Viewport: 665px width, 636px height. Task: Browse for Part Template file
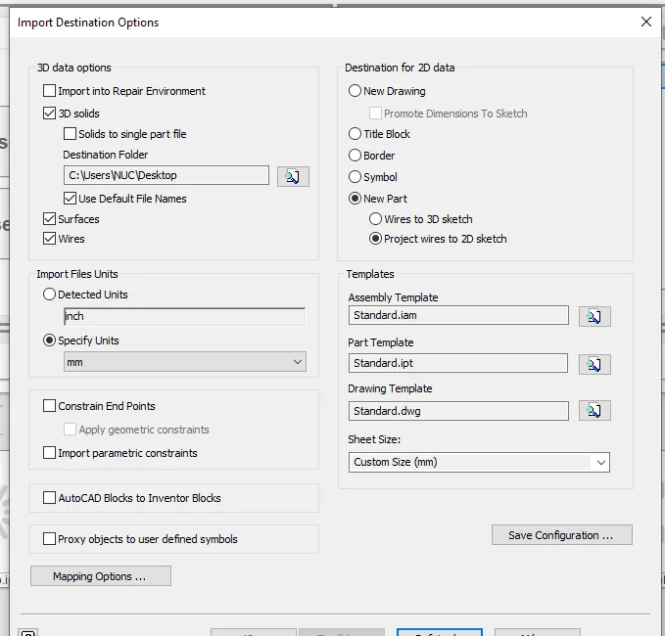click(x=594, y=364)
